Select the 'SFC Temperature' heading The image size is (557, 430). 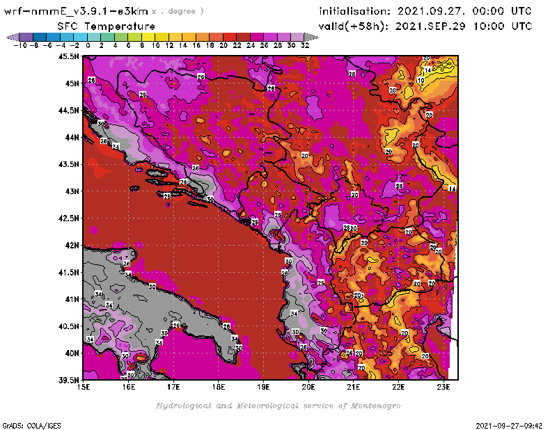(107, 26)
